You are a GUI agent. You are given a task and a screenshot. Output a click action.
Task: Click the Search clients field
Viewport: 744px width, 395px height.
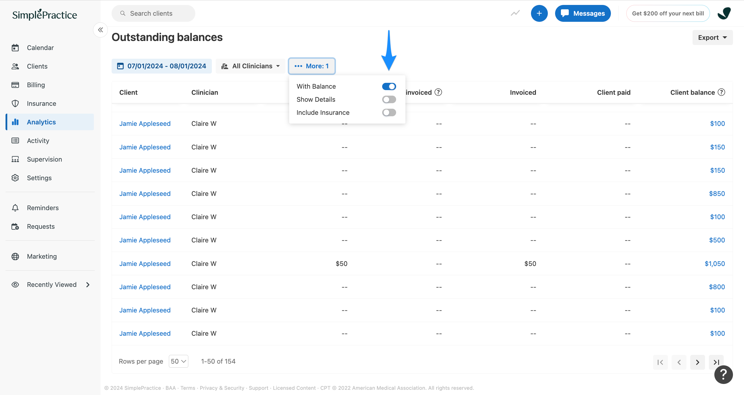pos(153,13)
